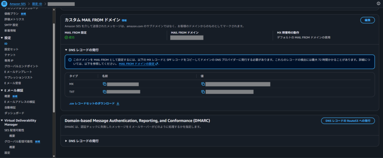
Task: Click the タイプ column header
Action: click(x=74, y=76)
